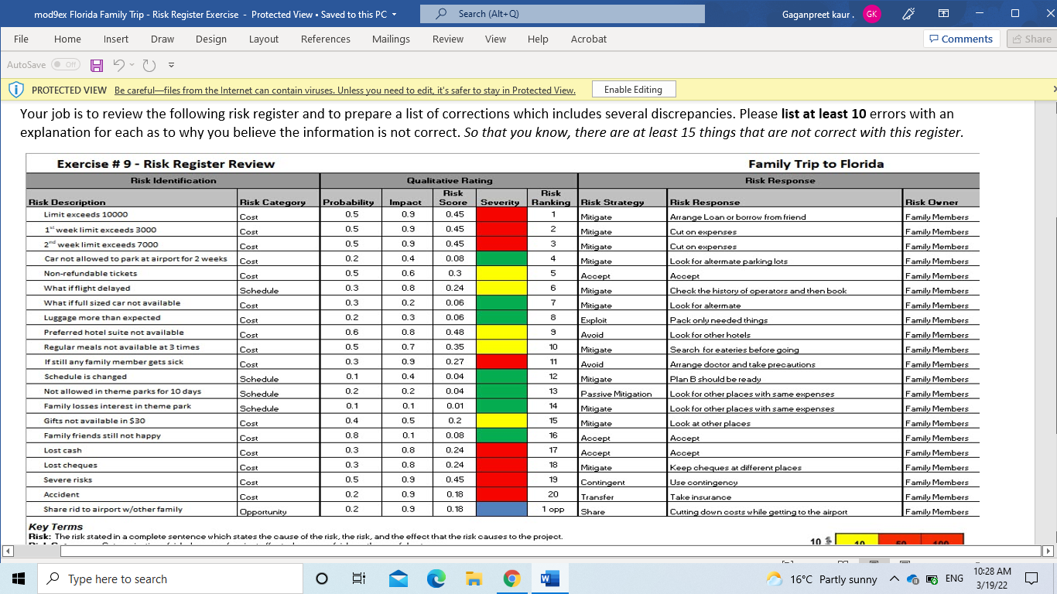Click the 'Be careful' Protected View link
Viewport: 1057px width, 594px height.
[x=345, y=90]
